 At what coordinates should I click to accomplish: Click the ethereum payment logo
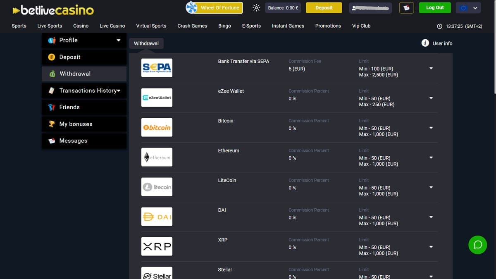coord(157,157)
